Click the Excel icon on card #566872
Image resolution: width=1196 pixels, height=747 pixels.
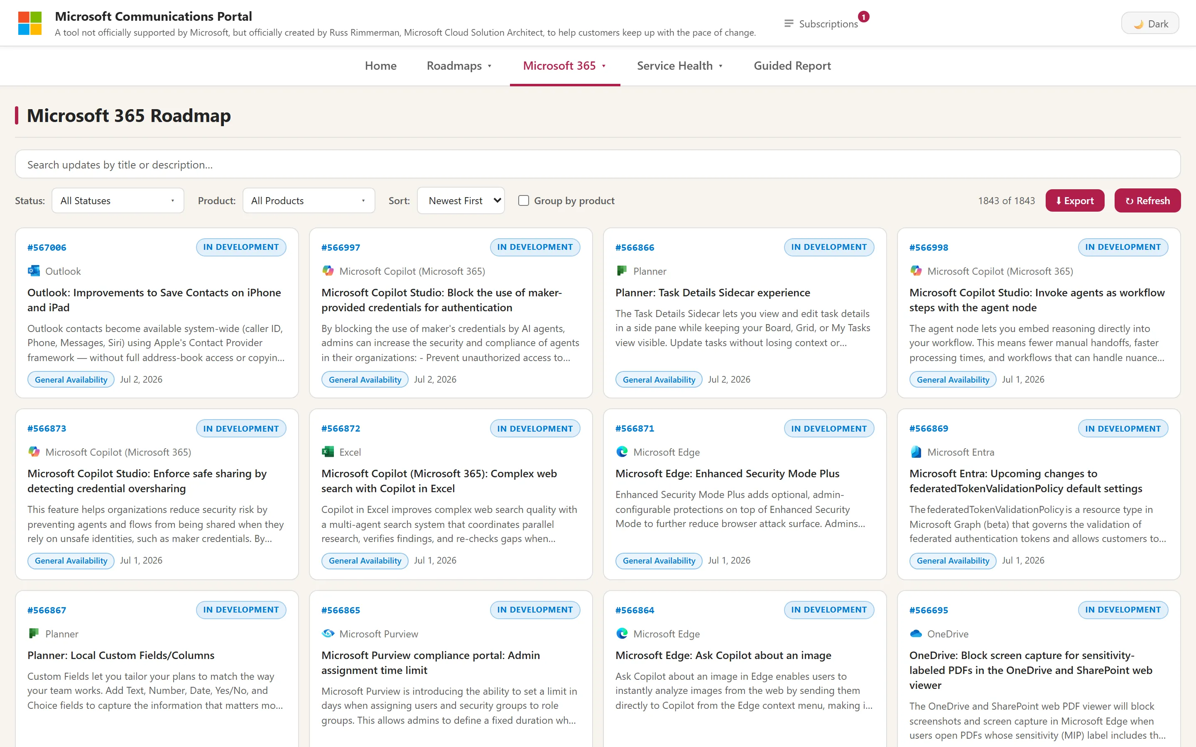[328, 452]
